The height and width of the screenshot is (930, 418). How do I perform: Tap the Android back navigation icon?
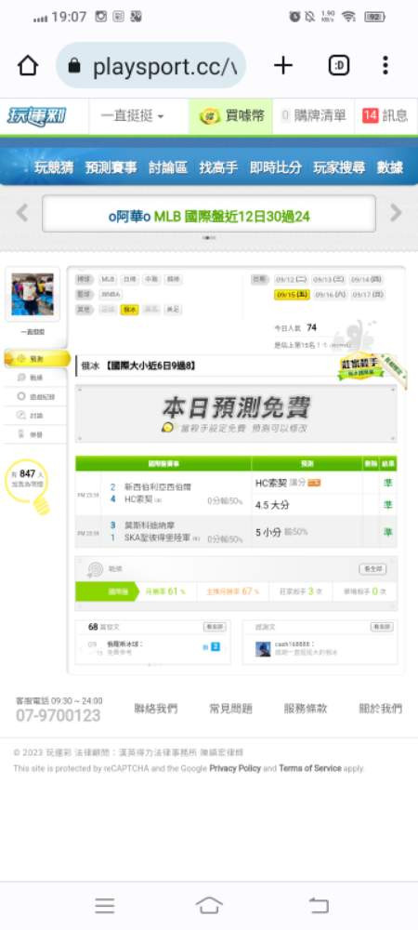(319, 905)
